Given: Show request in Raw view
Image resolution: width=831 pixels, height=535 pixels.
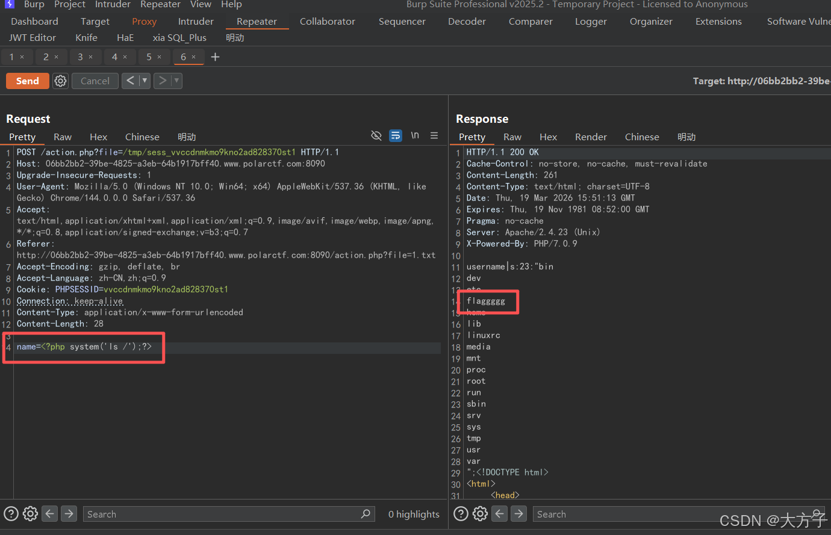Looking at the screenshot, I should pos(63,137).
